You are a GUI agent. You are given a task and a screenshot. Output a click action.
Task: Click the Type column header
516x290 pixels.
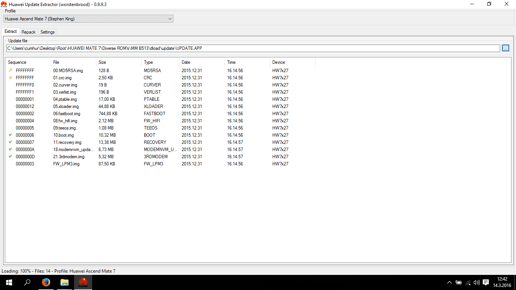160,62
